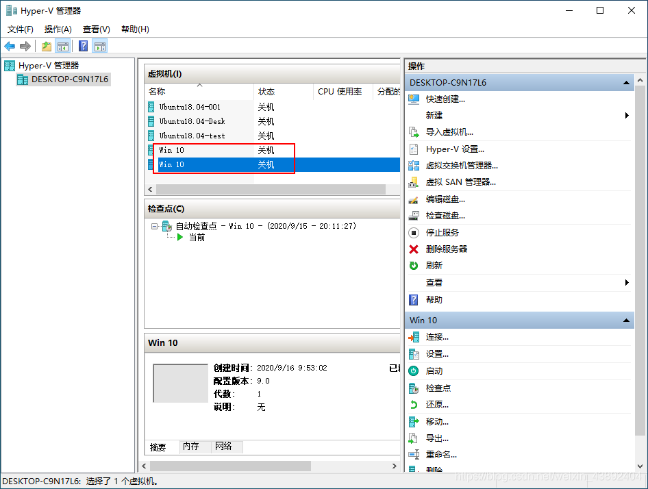Click the 停止服务 stop icon
This screenshot has width=648, height=489.
tap(414, 233)
